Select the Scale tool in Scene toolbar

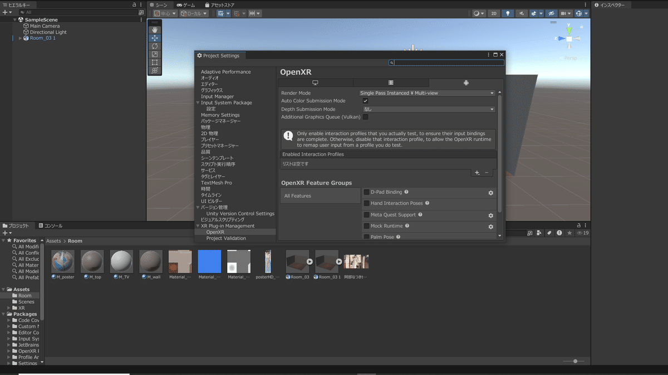pos(155,54)
